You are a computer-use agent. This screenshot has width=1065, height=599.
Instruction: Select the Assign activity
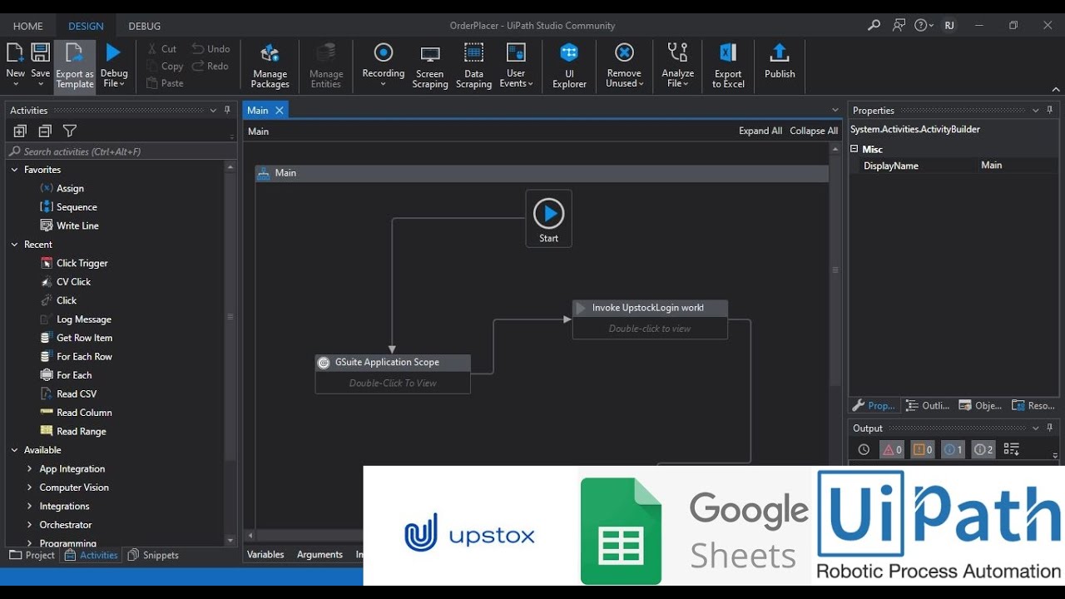62,189
